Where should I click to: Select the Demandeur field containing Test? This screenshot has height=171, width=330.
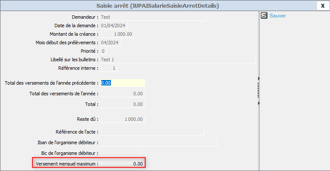click(153, 17)
